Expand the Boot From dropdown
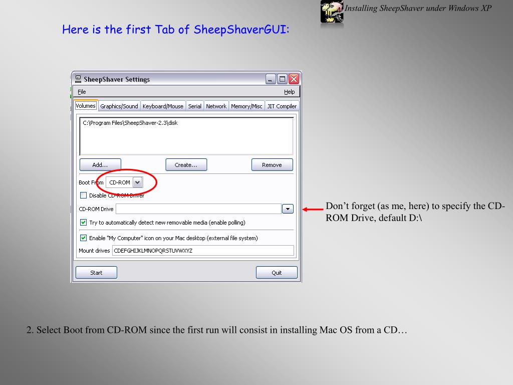Image resolution: width=513 pixels, height=385 pixels. 138,182
